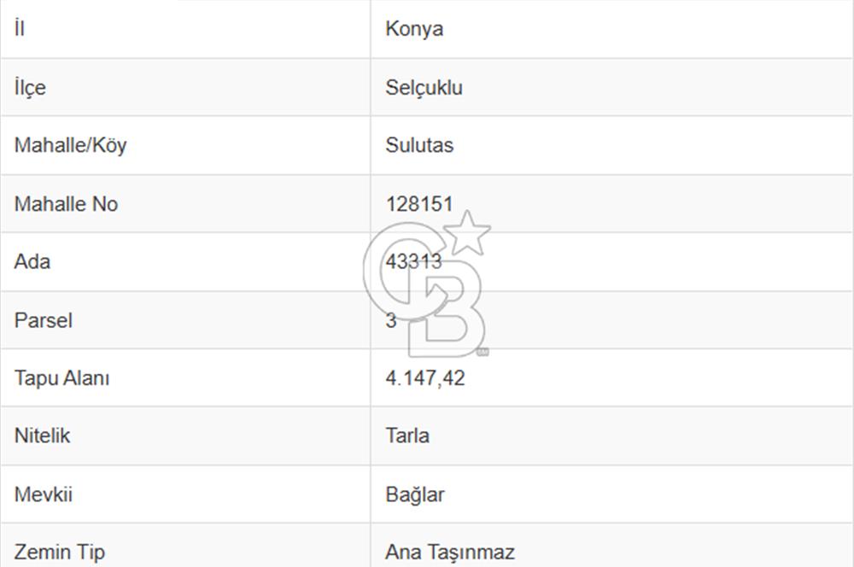The image size is (854, 567).
Task: Select the Tapu Alanı value 4.147,42
Action: tap(425, 378)
